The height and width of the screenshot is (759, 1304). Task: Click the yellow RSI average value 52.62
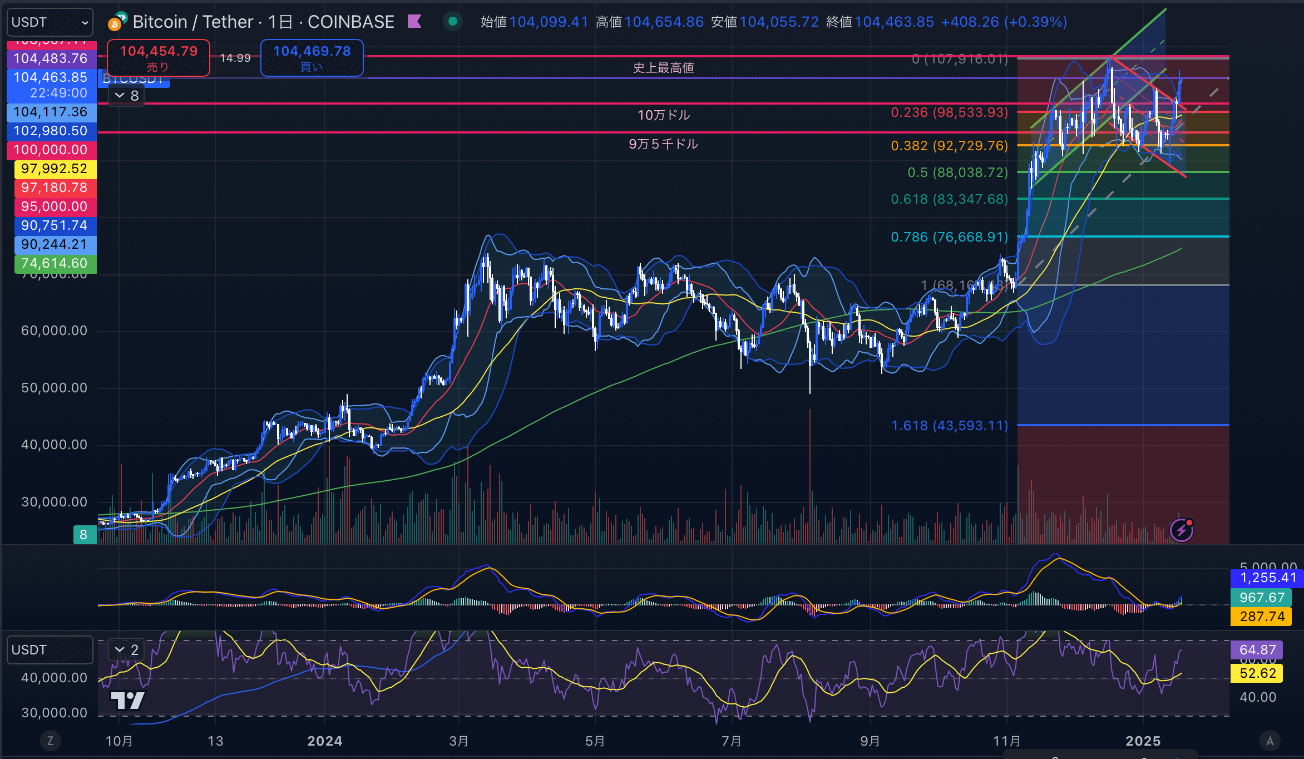[x=1257, y=673]
